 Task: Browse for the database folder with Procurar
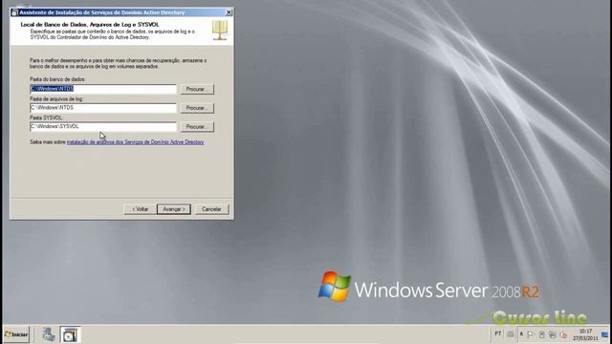[197, 89]
